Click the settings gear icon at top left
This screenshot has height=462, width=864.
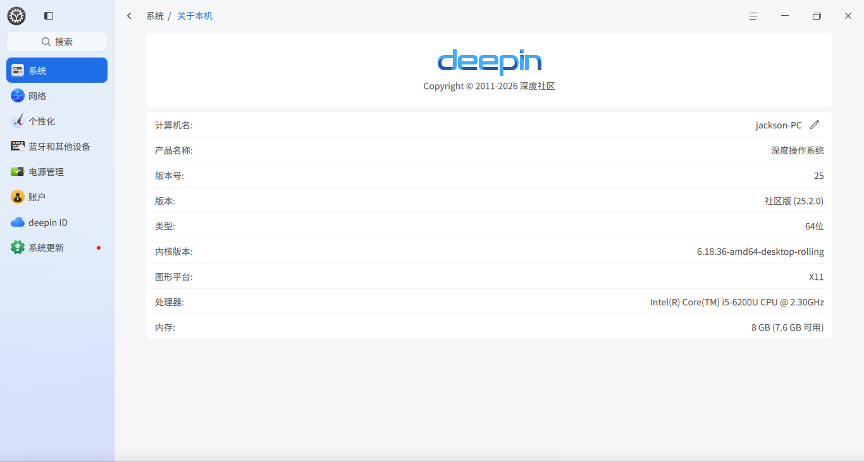[16, 16]
